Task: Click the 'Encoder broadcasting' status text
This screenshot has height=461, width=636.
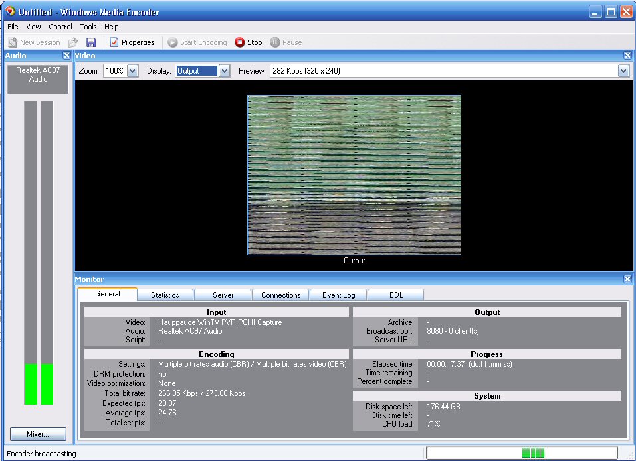Action: point(41,454)
